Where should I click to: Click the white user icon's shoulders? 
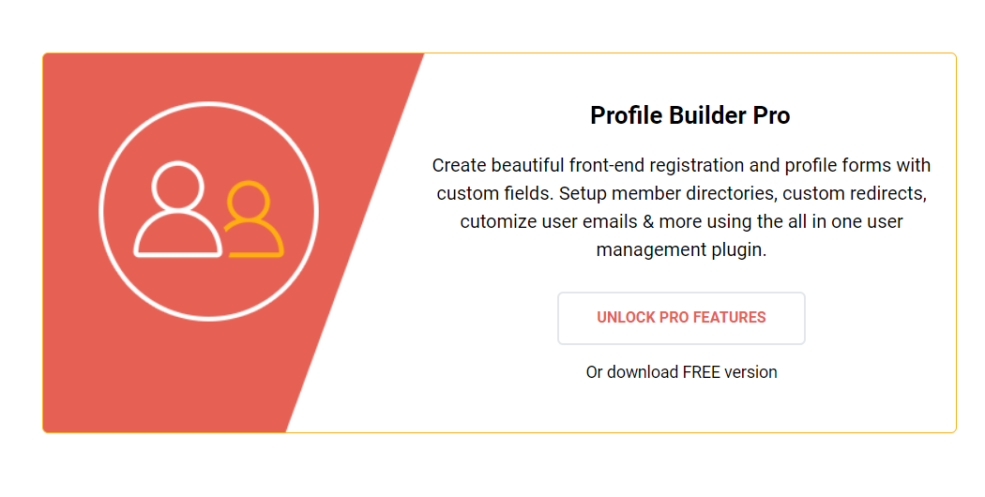click(x=178, y=238)
